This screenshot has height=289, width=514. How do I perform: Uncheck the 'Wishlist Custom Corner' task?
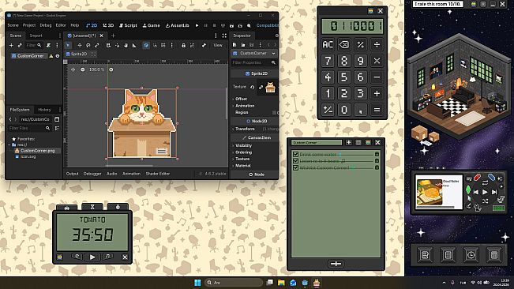tap(295, 167)
